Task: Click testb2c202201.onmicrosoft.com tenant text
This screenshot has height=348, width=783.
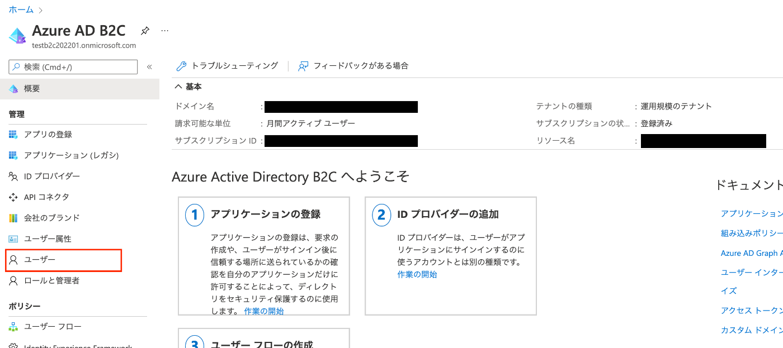Action: [84, 46]
